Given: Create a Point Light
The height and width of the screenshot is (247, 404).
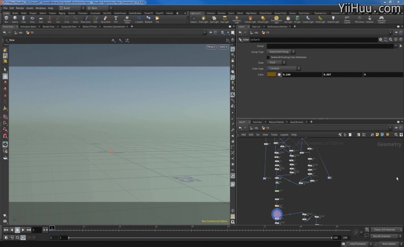Looking at the screenshot, I should pos(203,20).
